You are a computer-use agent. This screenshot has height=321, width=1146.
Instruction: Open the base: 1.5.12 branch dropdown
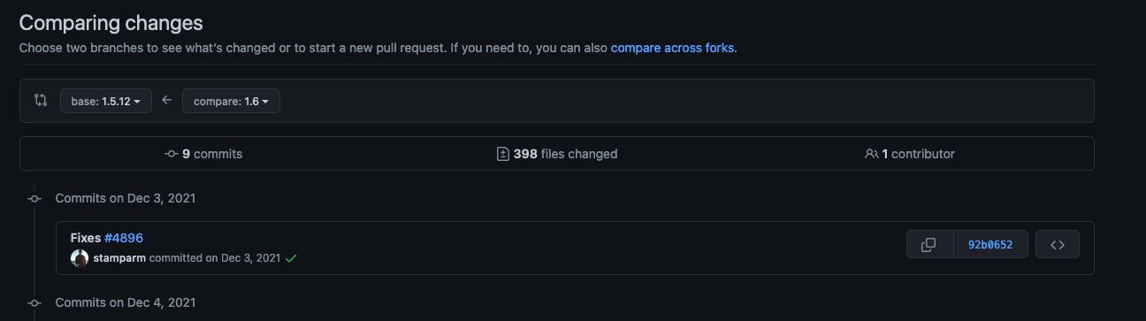tap(106, 101)
